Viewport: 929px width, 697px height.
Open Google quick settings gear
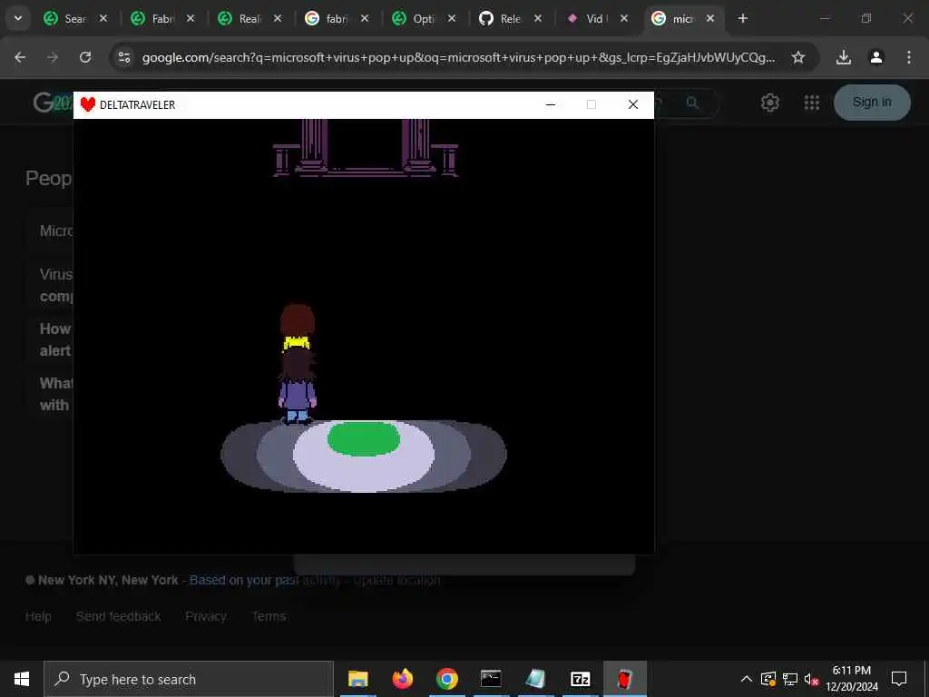(769, 103)
